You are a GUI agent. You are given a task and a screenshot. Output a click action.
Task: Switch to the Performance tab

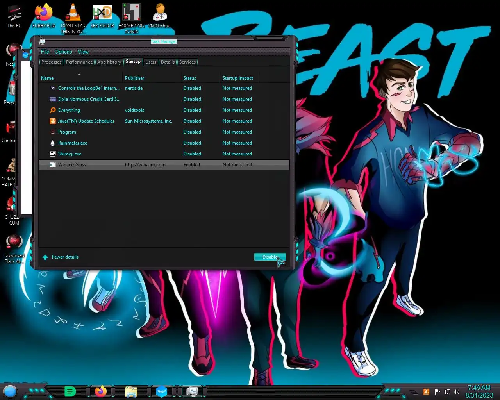tap(79, 62)
